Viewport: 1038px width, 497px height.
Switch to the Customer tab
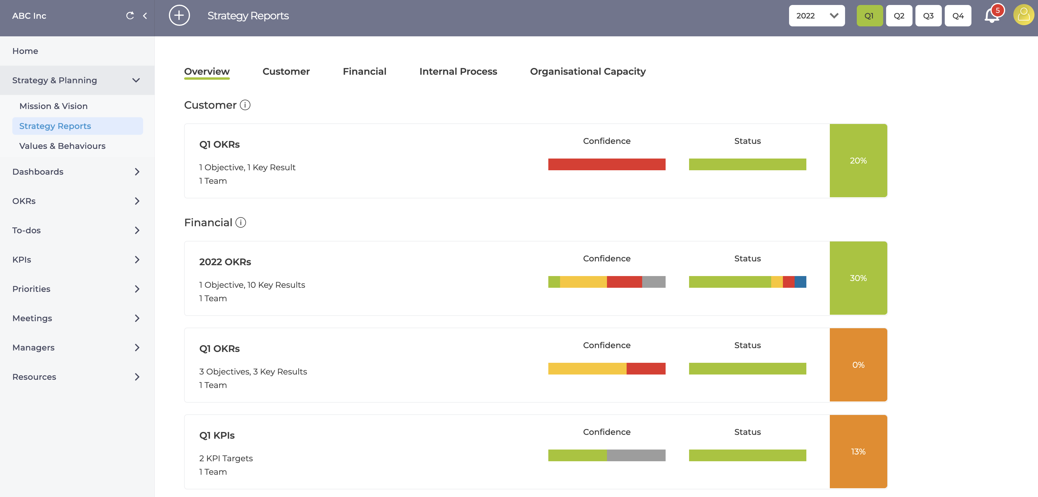[286, 72]
